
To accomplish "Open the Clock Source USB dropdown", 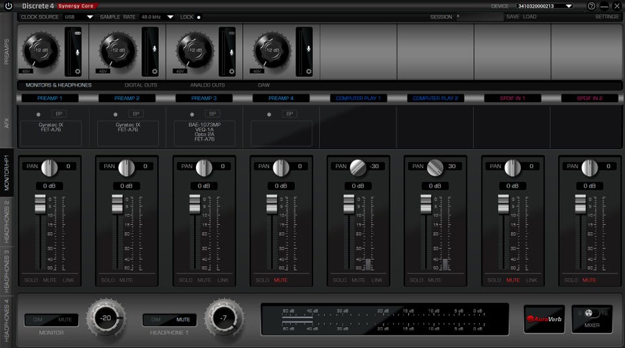I will point(79,17).
